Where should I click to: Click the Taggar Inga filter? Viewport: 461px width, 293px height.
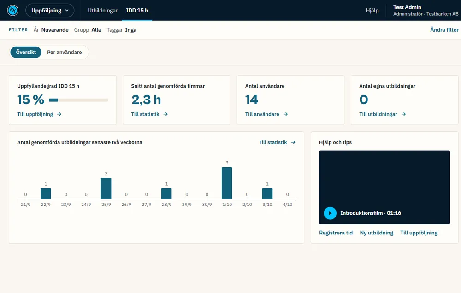coord(121,29)
